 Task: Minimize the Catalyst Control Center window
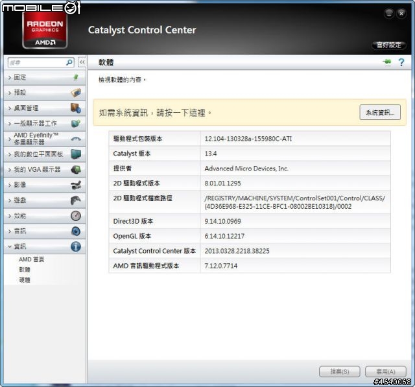[389, 13]
